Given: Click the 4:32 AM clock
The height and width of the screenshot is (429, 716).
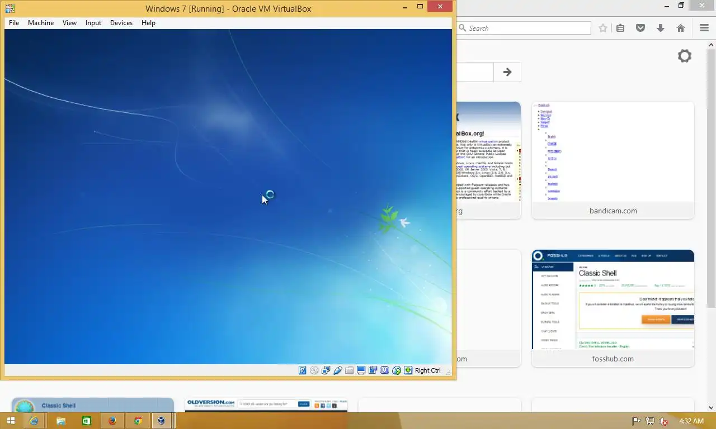Looking at the screenshot, I should (x=691, y=421).
